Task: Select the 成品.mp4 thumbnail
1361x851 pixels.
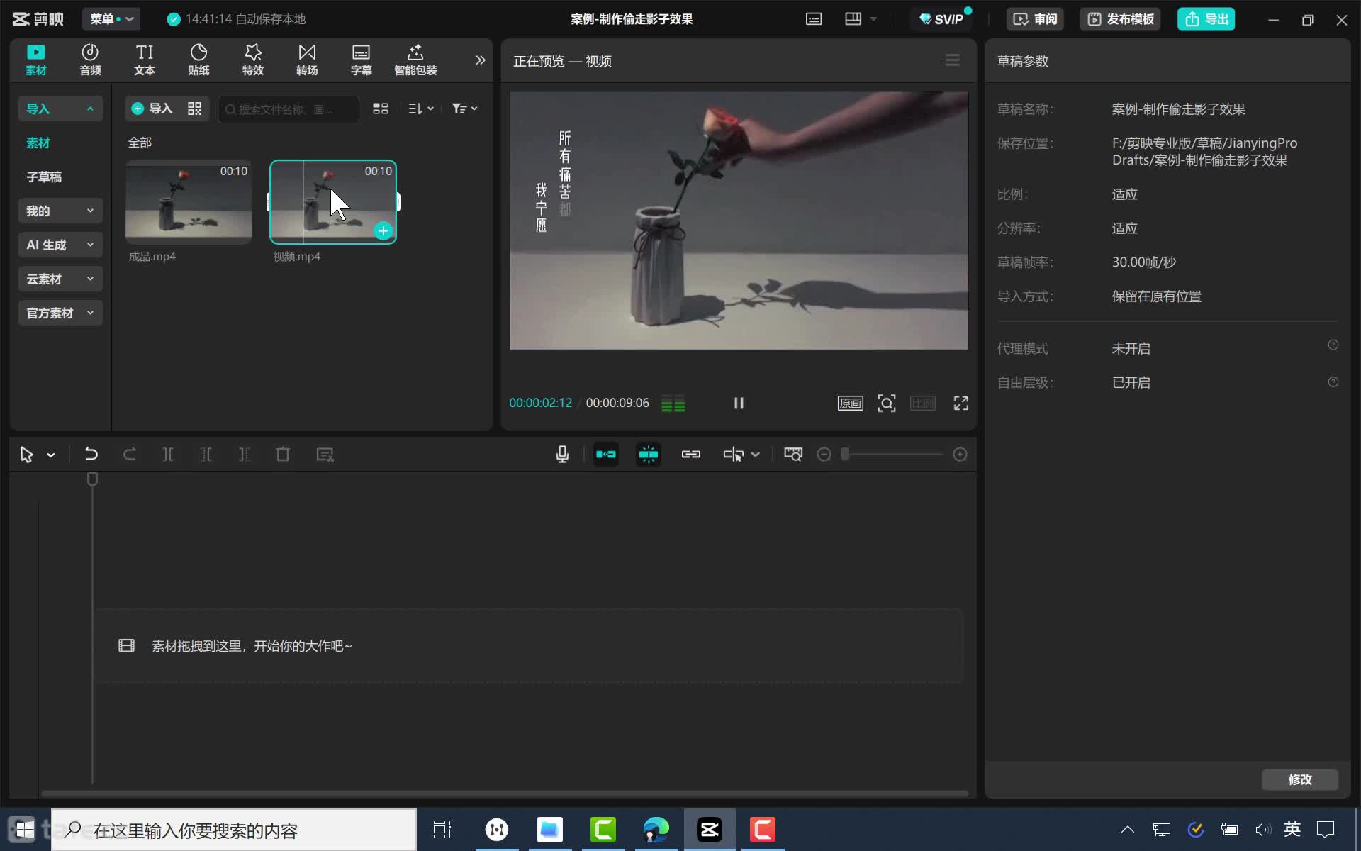Action: pos(189,201)
